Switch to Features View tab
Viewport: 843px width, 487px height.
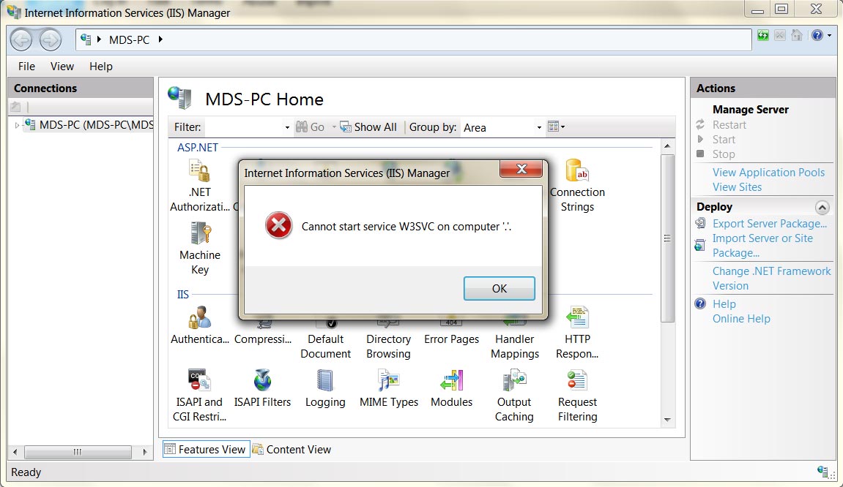tap(206, 449)
